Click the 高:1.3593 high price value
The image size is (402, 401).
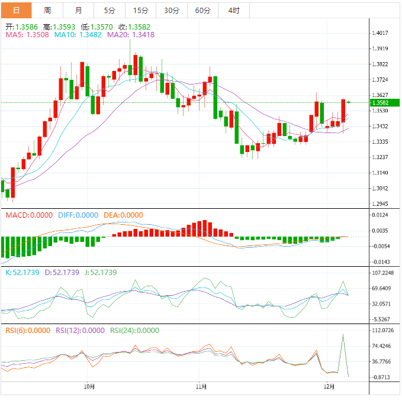[x=59, y=27]
